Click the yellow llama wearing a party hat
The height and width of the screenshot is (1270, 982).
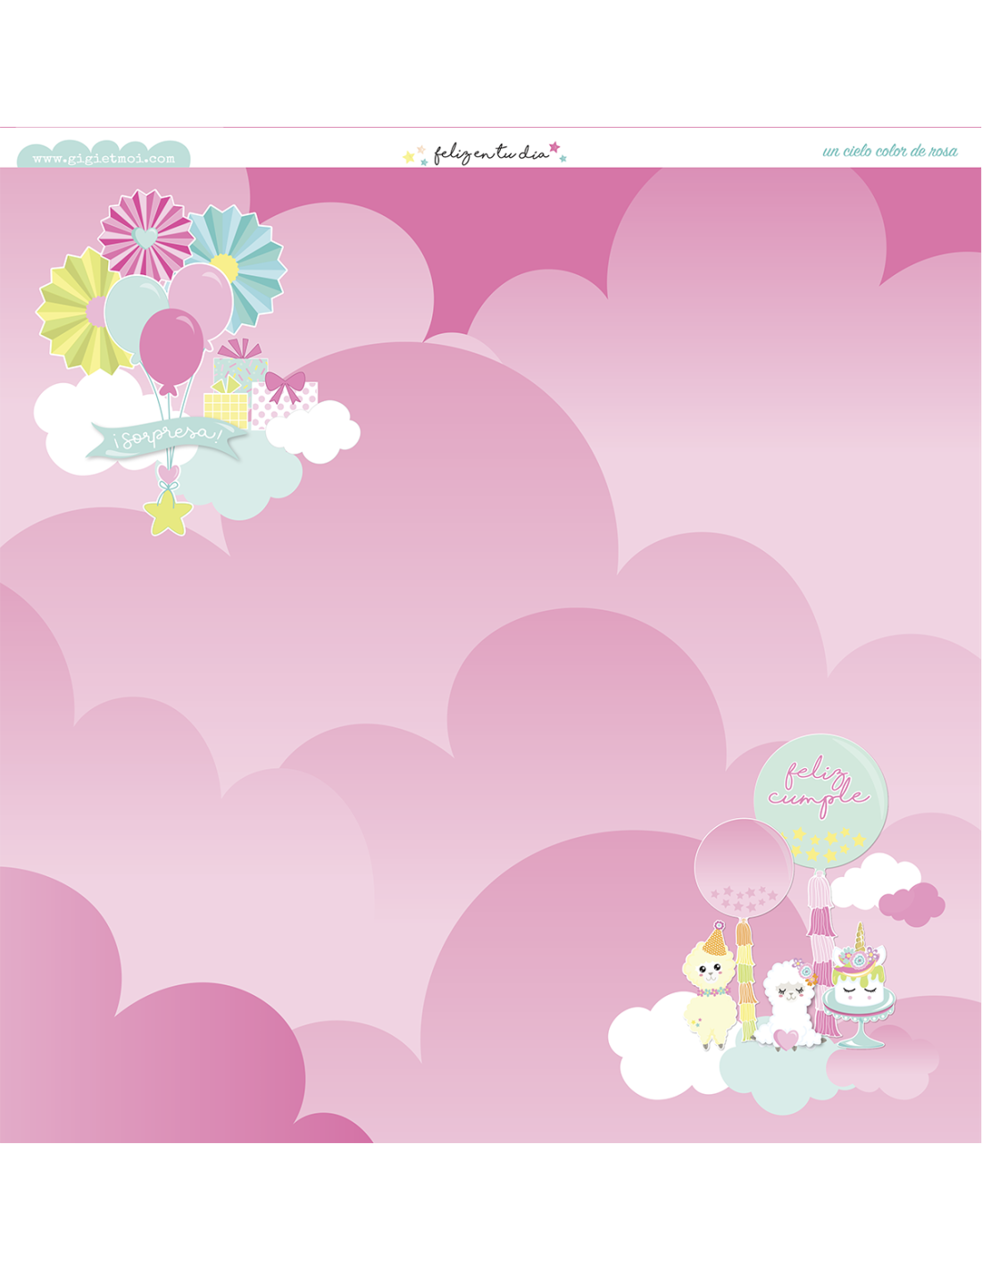tap(709, 991)
